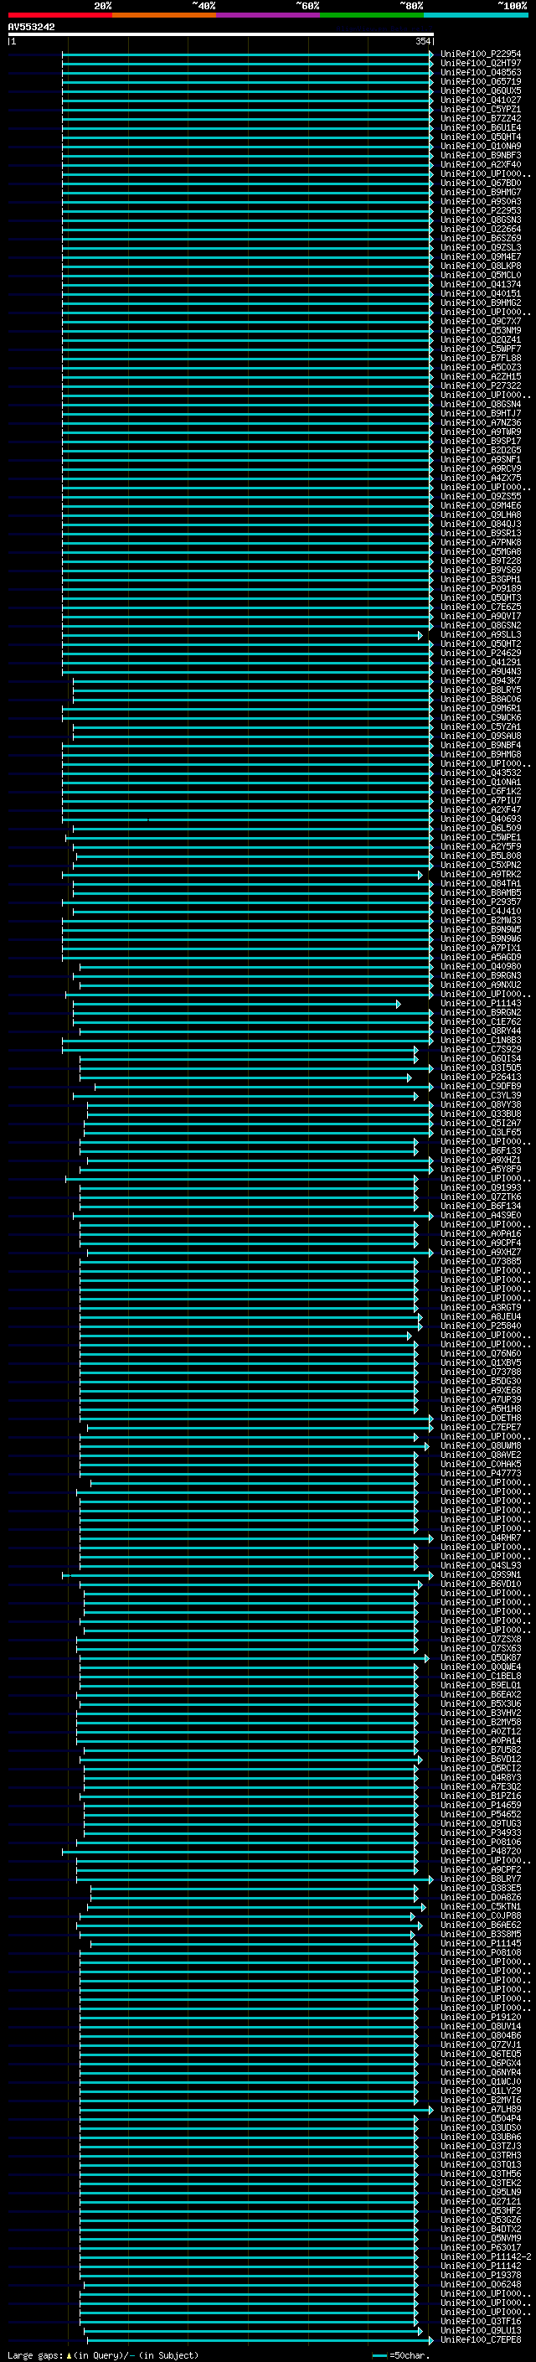Click UniRef100_Q43532 label

point(480,773)
